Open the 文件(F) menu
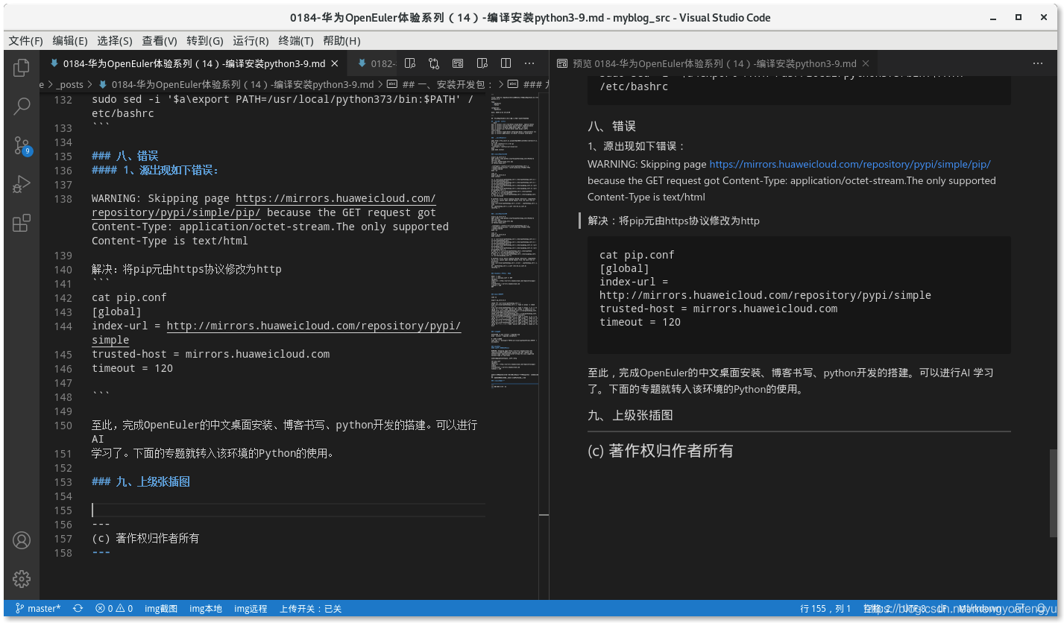Image resolution: width=1064 pixels, height=623 pixels. click(x=26, y=40)
